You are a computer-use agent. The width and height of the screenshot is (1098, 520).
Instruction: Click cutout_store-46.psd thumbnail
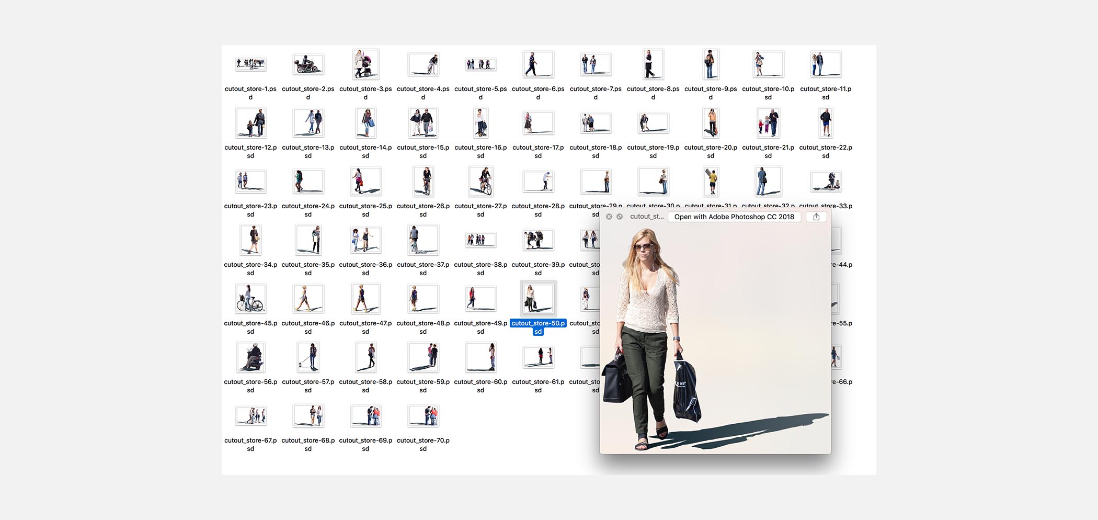click(x=308, y=299)
